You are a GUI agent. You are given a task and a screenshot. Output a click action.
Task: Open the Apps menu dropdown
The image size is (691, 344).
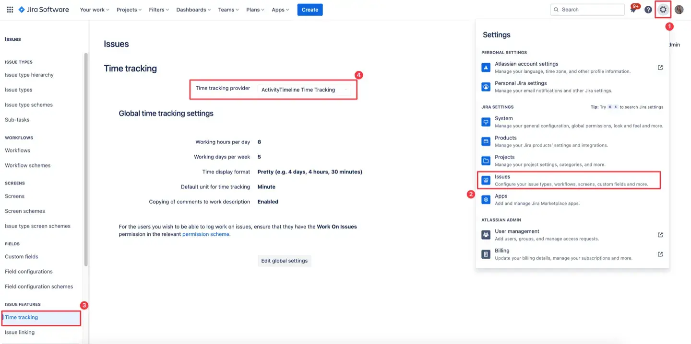280,9
